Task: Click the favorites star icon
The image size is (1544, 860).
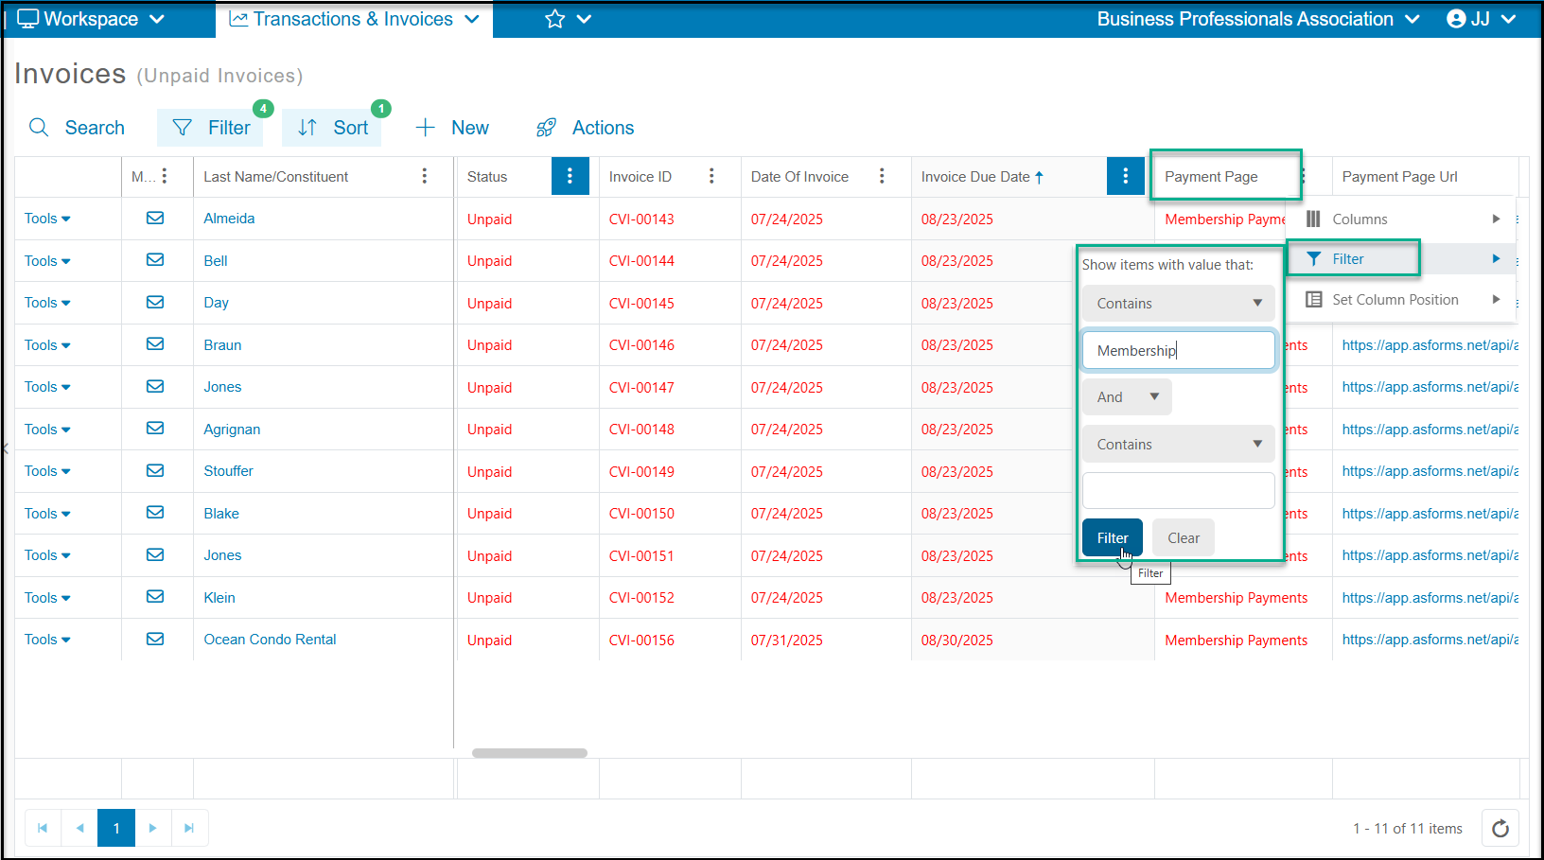Action: [555, 19]
